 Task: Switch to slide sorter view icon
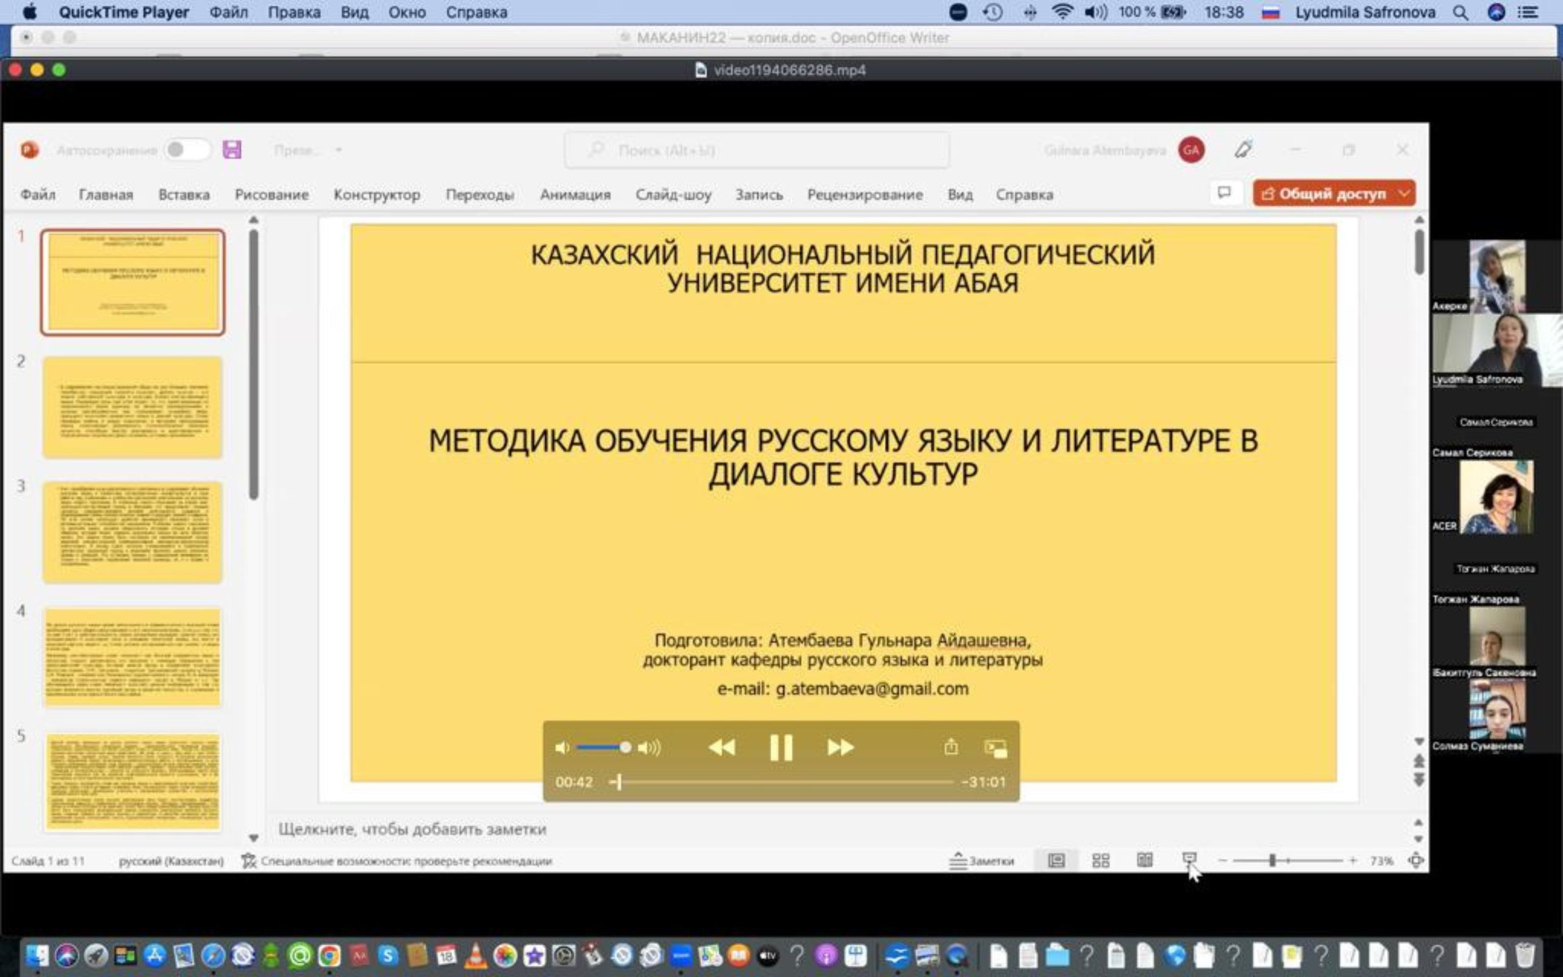(x=1101, y=860)
